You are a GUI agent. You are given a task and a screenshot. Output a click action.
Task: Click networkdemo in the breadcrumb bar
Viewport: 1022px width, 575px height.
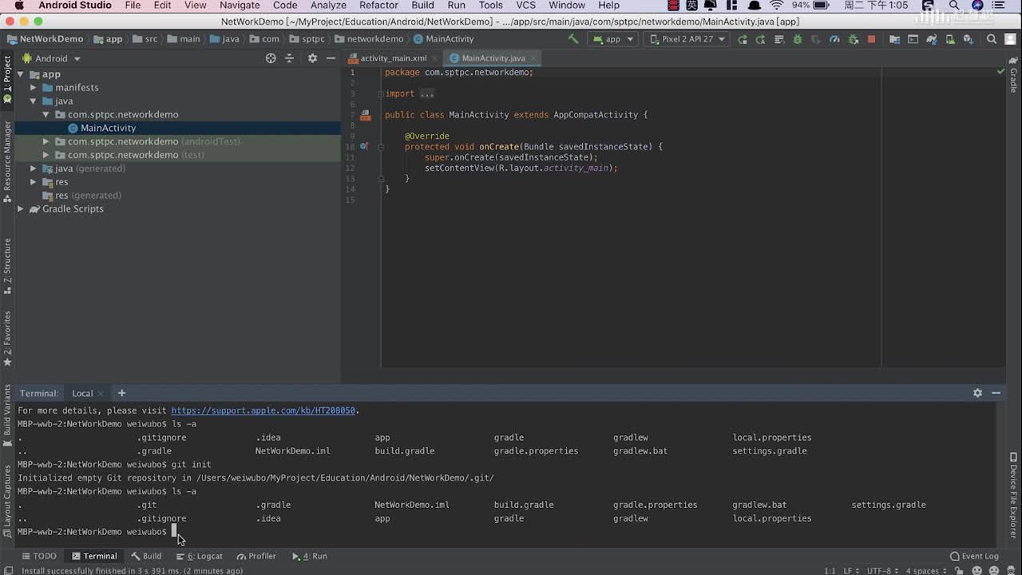pyautogui.click(x=370, y=38)
